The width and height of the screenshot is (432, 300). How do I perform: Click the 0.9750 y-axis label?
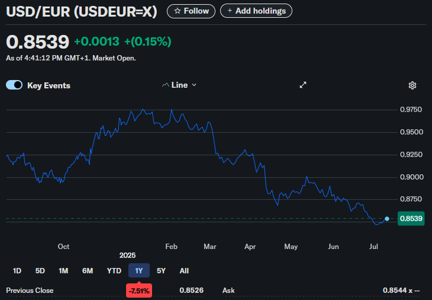(411, 110)
